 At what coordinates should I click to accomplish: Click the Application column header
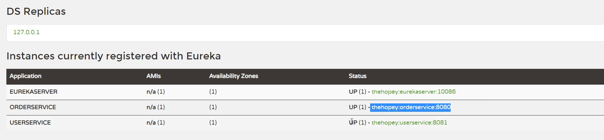[26, 76]
